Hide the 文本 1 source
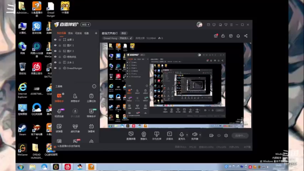 55,62
